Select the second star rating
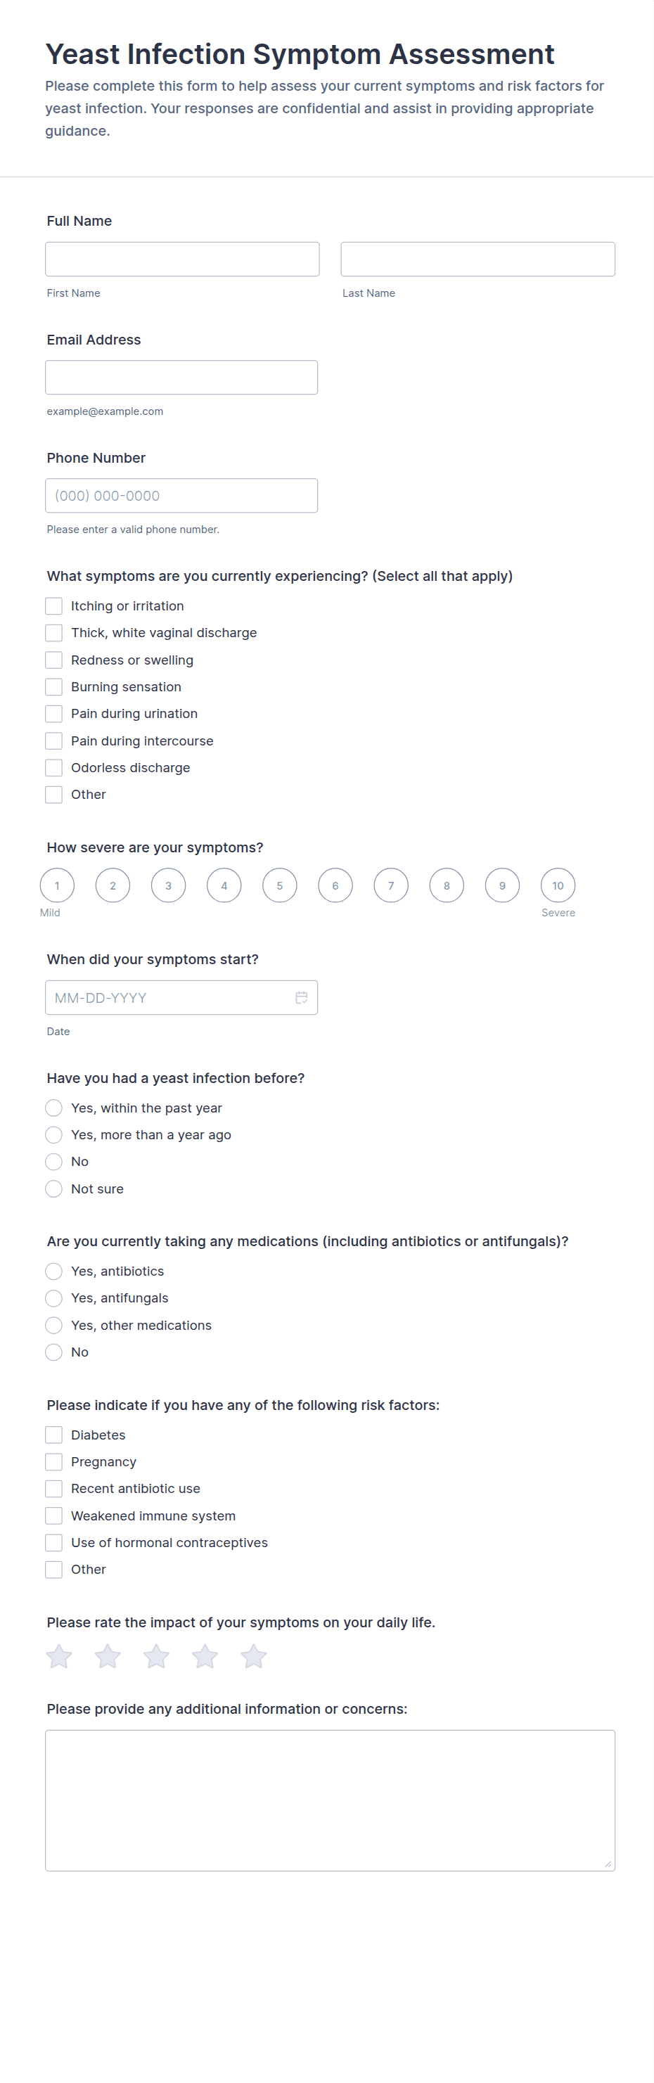The height and width of the screenshot is (2083, 654). point(108,1657)
